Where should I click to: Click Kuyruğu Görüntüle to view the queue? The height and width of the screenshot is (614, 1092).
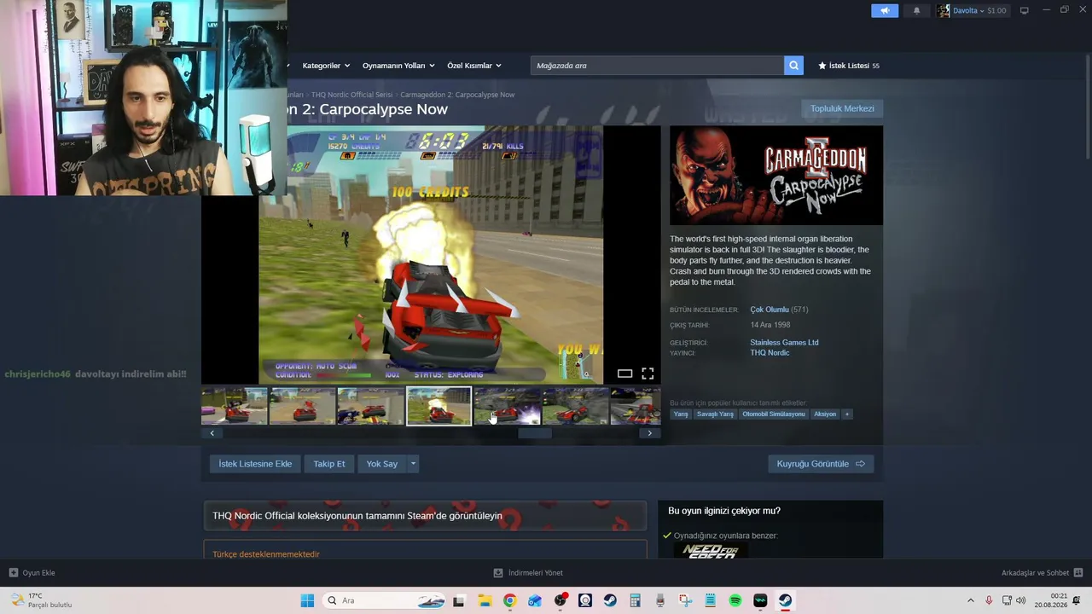(821, 464)
